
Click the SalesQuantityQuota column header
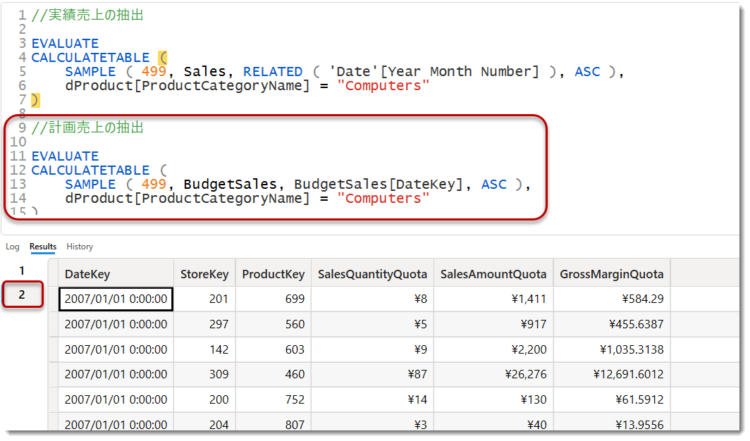click(x=372, y=274)
